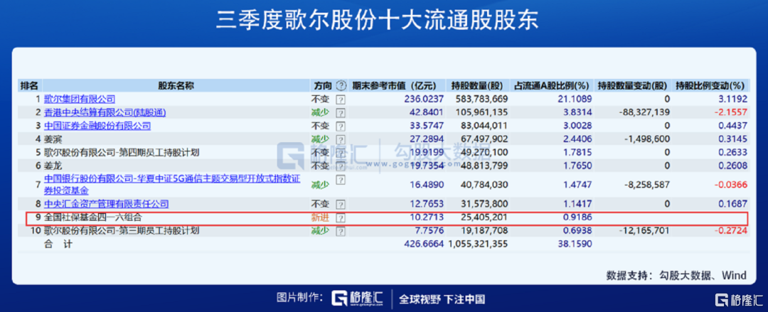Click the 排名 column header

pos(29,86)
